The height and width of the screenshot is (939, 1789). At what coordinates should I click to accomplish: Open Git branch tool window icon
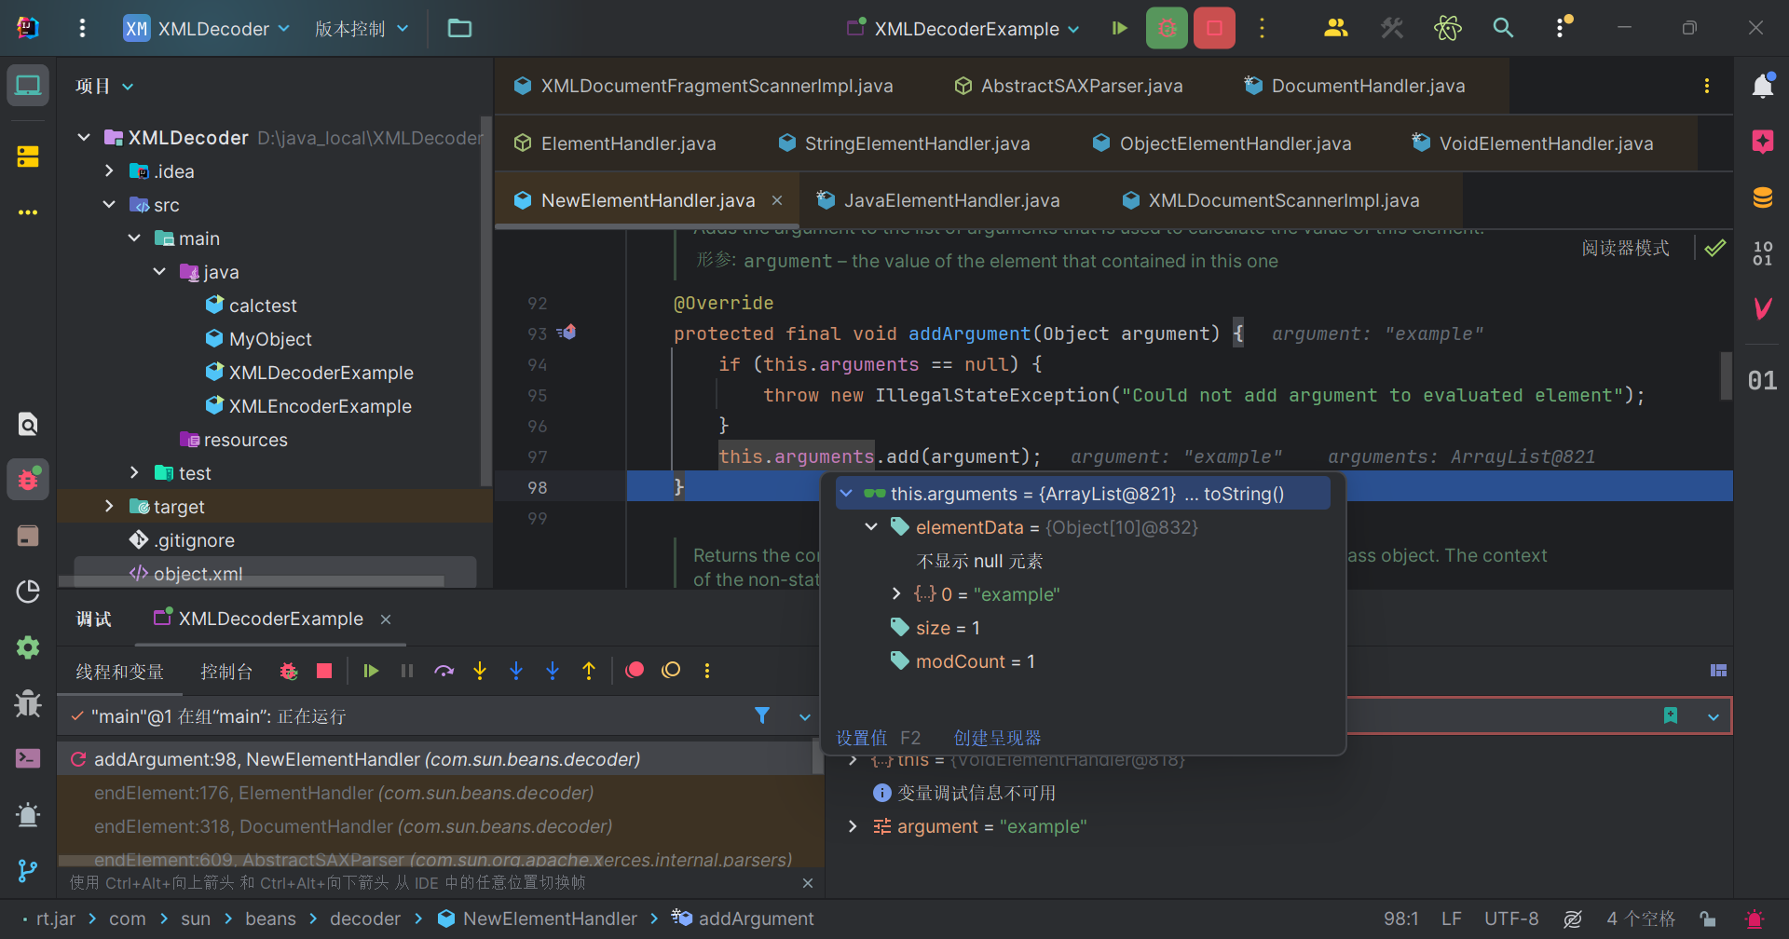point(28,871)
